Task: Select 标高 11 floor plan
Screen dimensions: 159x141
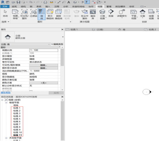Action: pos(18,135)
